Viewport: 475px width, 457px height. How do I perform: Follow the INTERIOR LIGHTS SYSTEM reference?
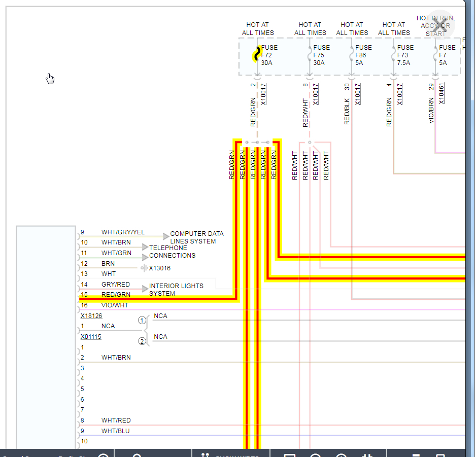coord(176,290)
